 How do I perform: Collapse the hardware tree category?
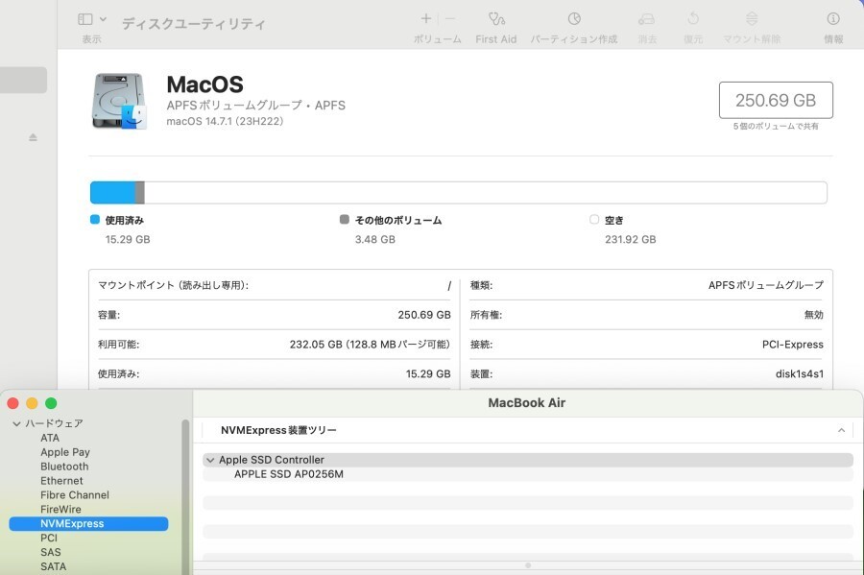point(16,423)
